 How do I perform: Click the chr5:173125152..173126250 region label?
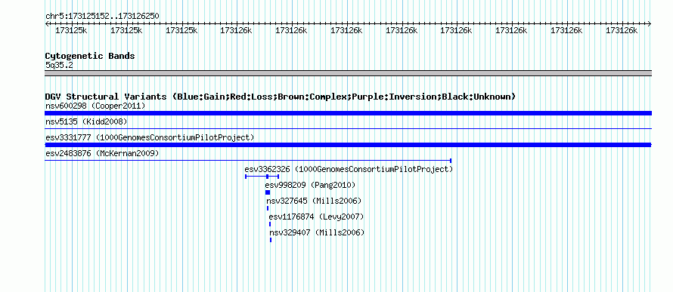(102, 16)
